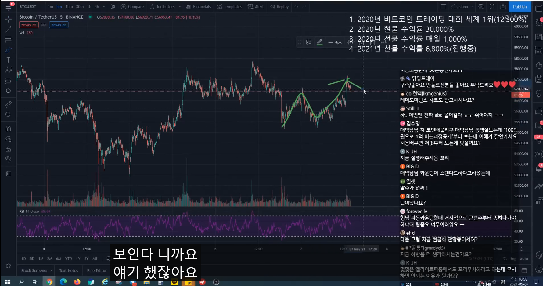Screen dimensions: 543x286
Task: Toggle magnet mode for drawings
Action: (x=8, y=129)
